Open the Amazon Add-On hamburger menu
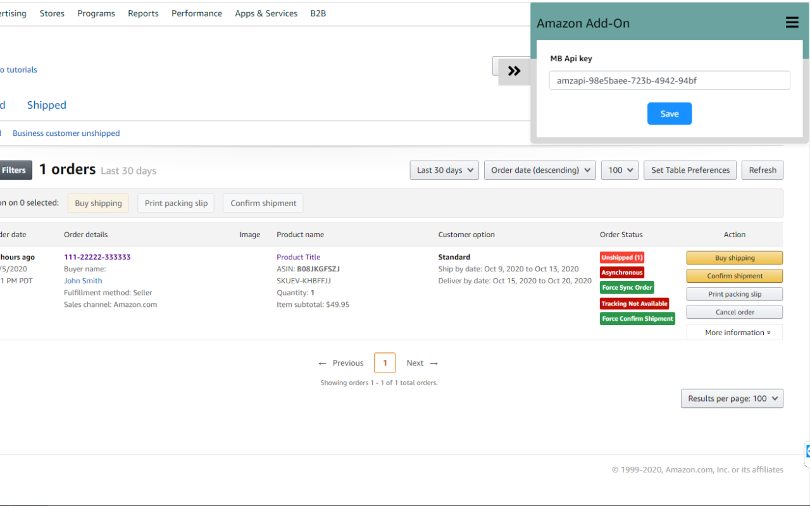The height and width of the screenshot is (506, 810). click(x=792, y=22)
